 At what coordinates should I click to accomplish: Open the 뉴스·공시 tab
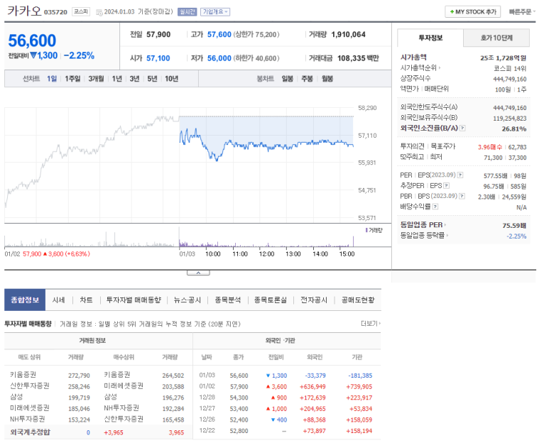(x=187, y=300)
